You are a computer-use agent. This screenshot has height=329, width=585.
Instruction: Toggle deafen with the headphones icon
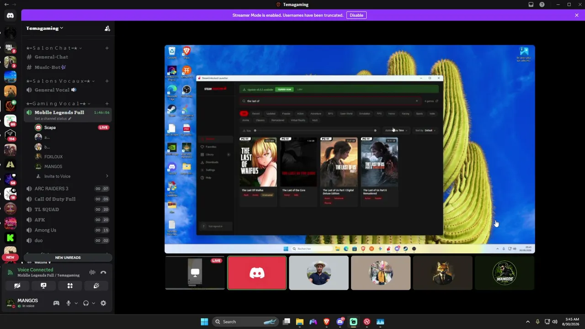click(x=86, y=303)
